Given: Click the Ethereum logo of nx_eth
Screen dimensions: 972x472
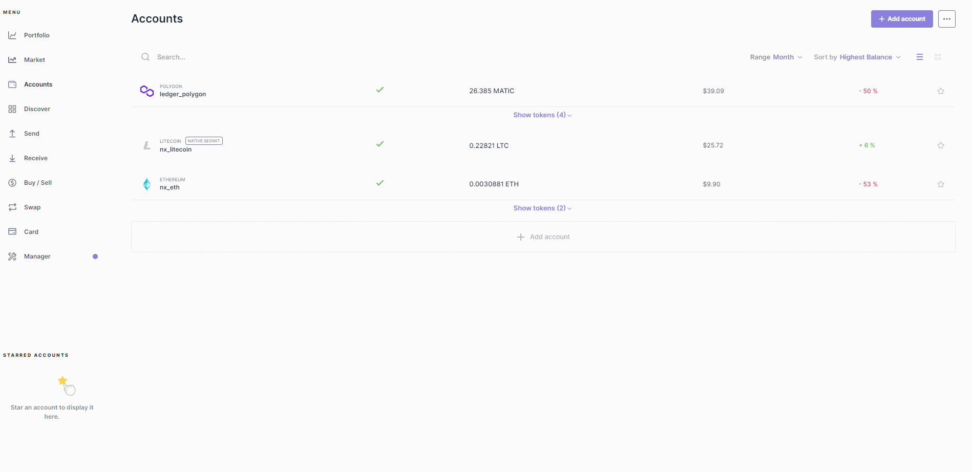Looking at the screenshot, I should [x=147, y=184].
